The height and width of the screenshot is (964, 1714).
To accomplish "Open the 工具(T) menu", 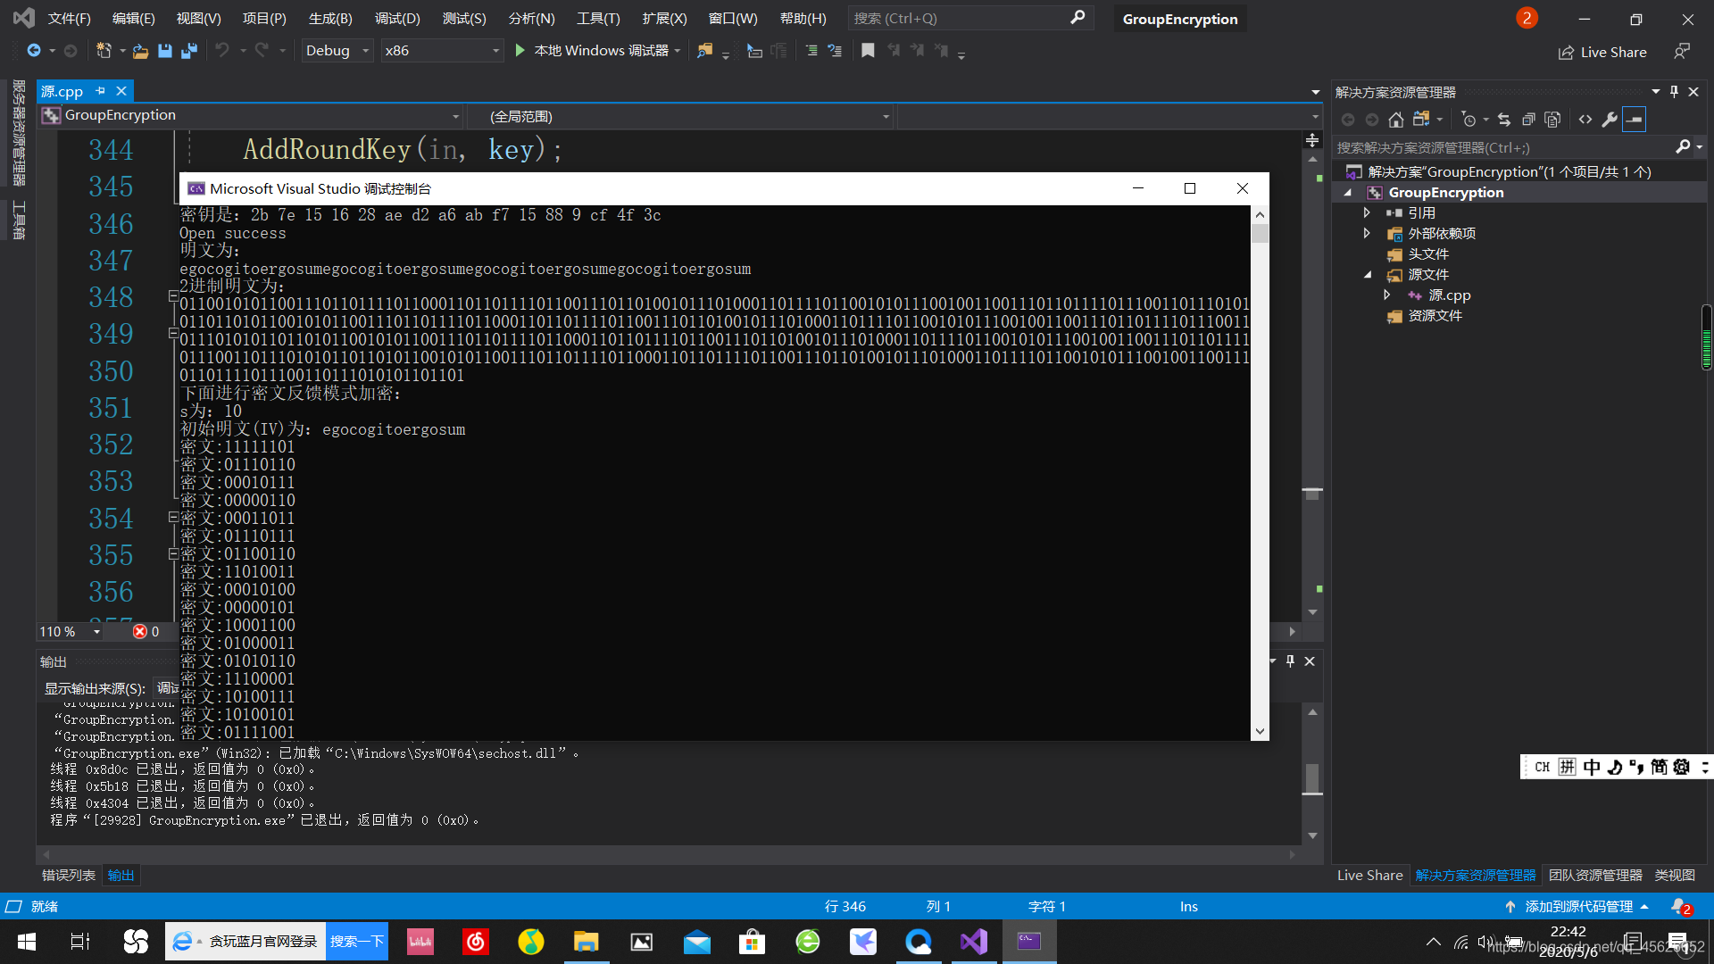I will coord(598,19).
